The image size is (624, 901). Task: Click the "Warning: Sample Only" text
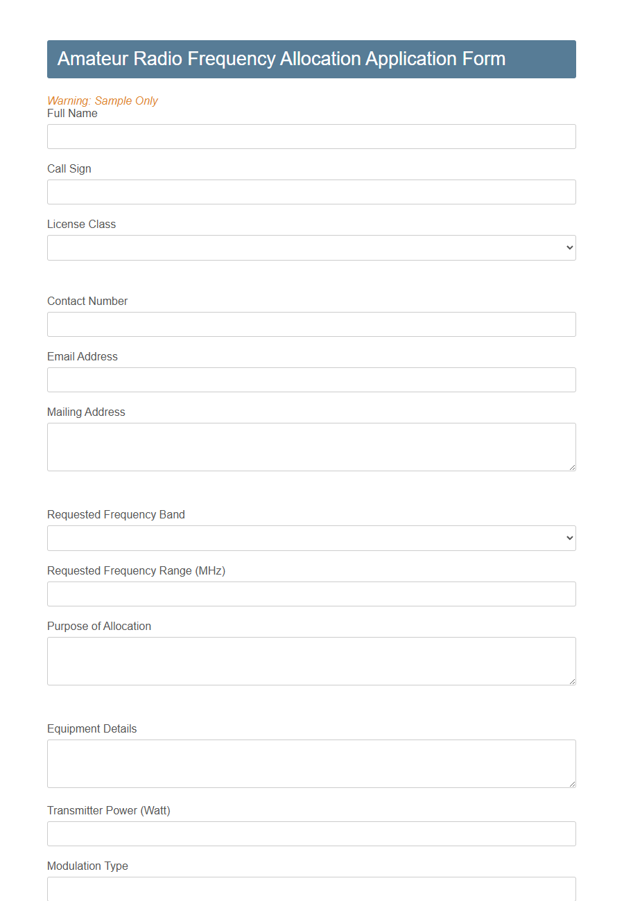pyautogui.click(x=103, y=100)
